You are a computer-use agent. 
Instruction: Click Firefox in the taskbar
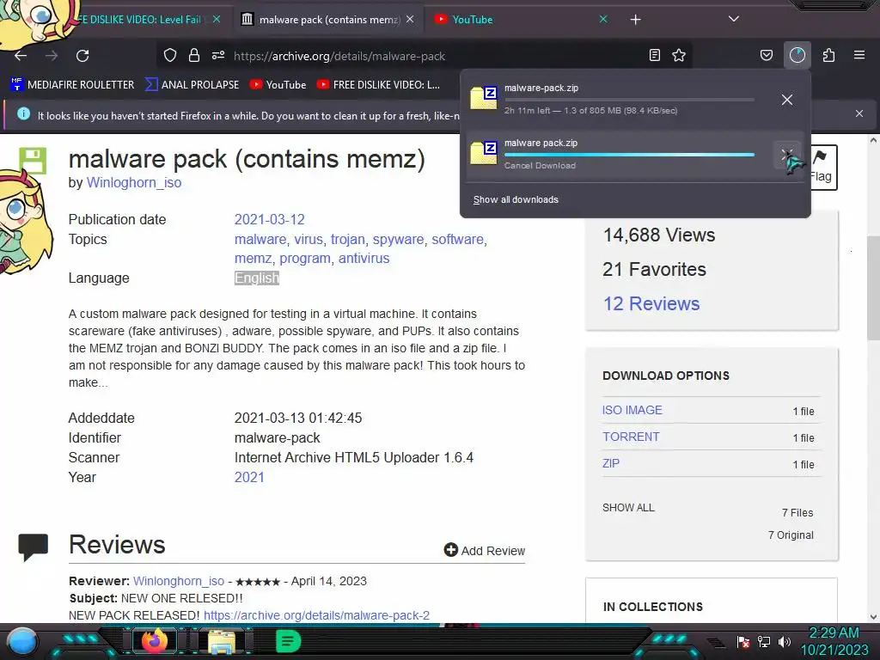(x=155, y=641)
